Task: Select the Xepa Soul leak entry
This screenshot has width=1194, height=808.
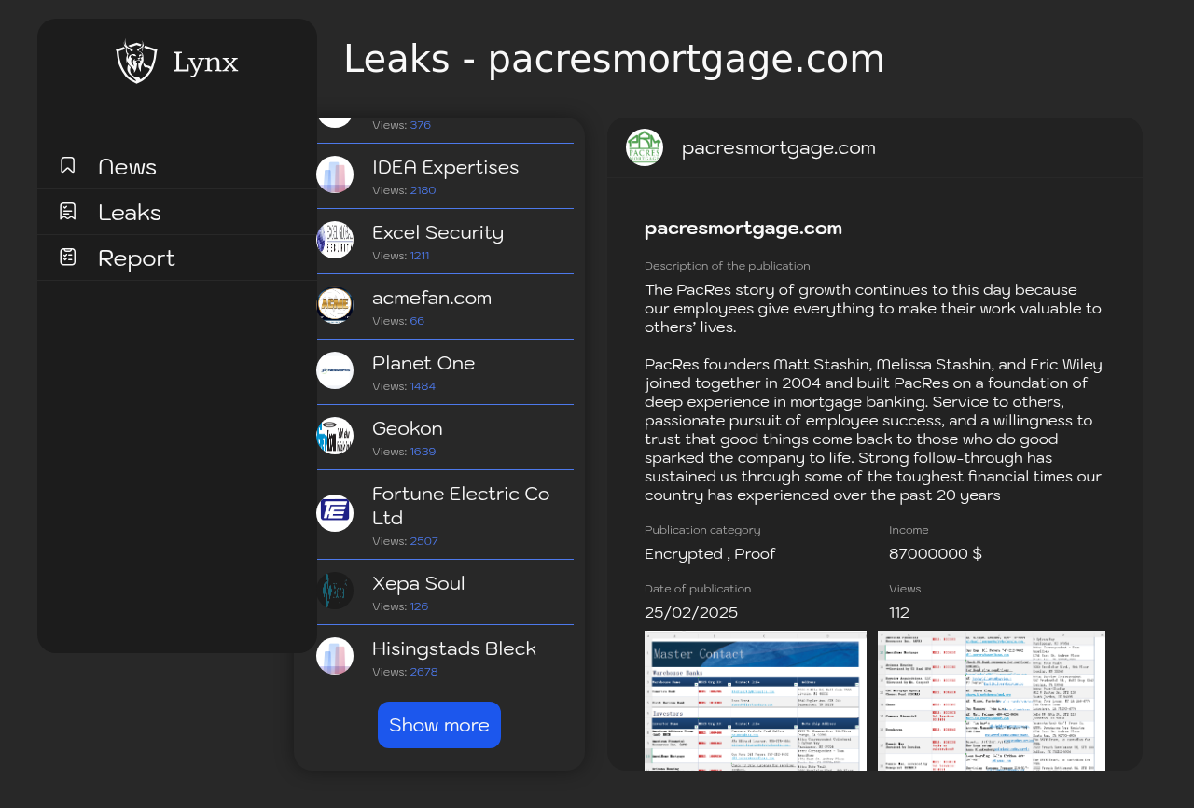Action: (439, 592)
